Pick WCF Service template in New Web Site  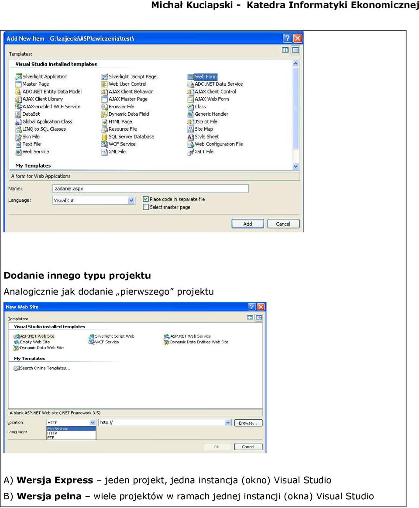tap(104, 342)
